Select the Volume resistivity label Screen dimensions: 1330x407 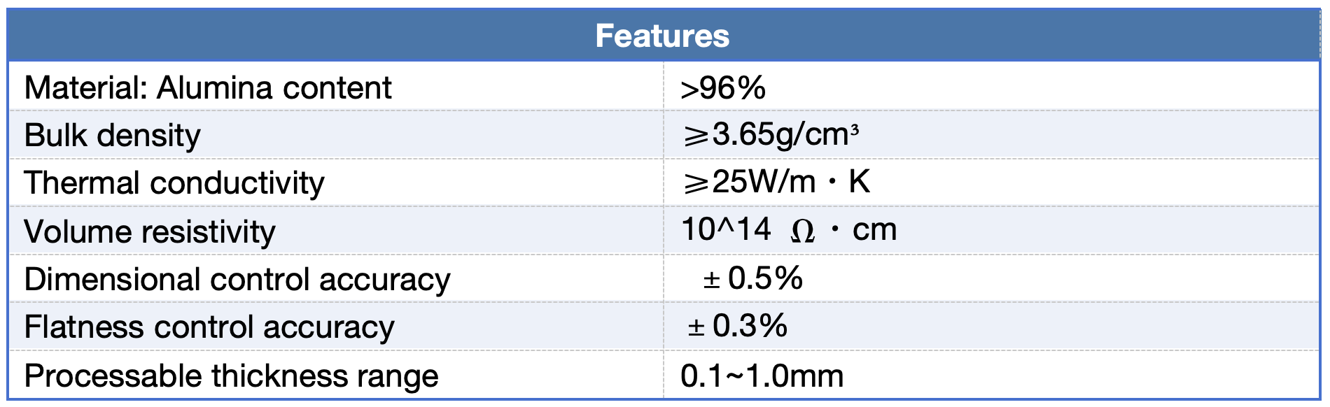(150, 231)
